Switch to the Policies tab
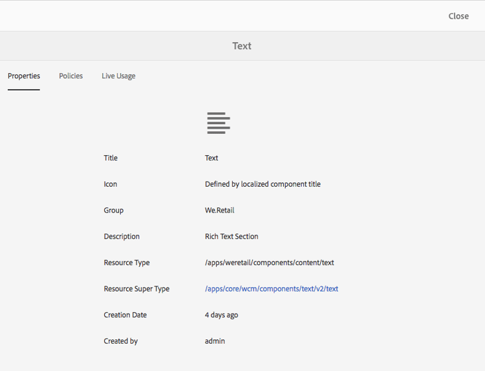Viewport: 485px width, 371px height. [x=71, y=76]
